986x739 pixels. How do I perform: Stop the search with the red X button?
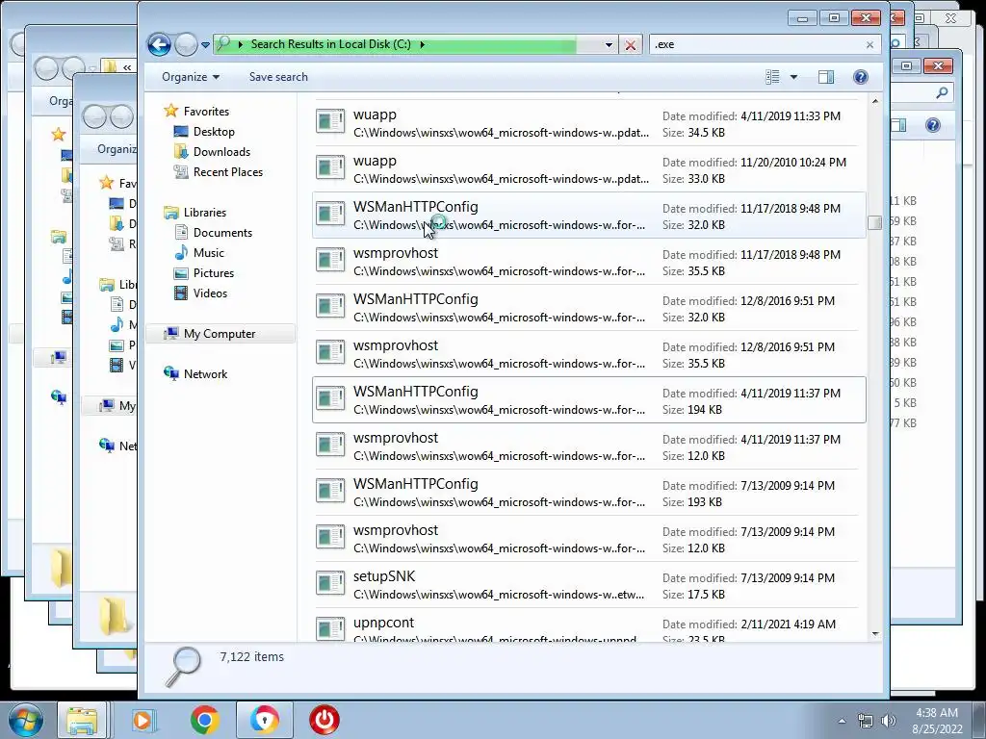630,44
